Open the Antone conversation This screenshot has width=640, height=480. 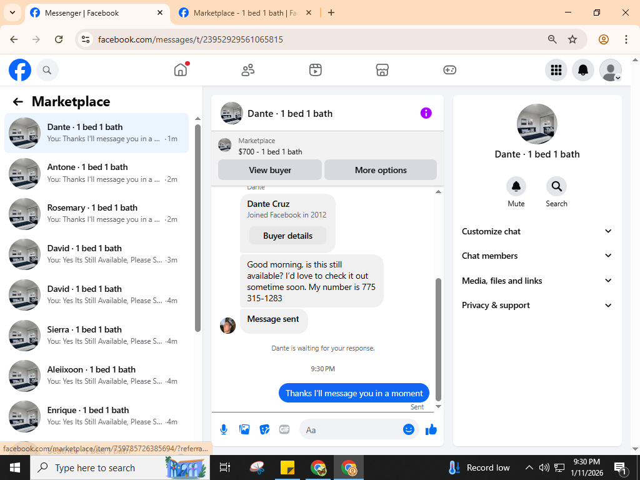pos(97,174)
